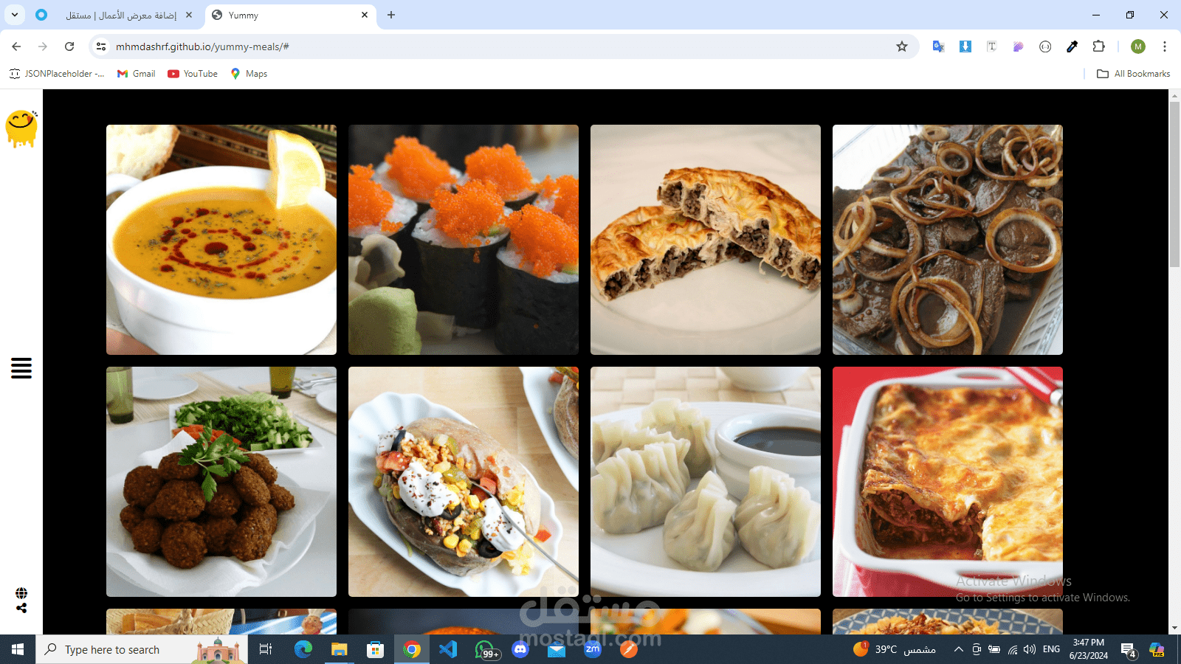Open the meat pie meal photo
This screenshot has width=1181, height=664.
[706, 240]
